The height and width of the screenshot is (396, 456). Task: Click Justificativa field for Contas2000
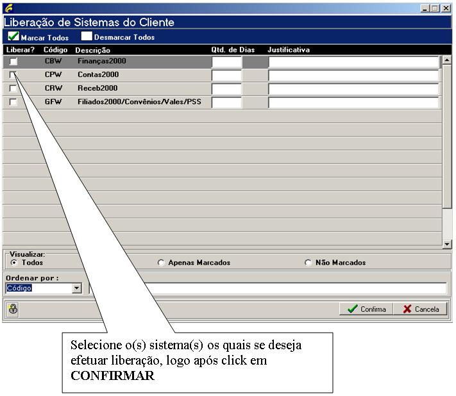pyautogui.click(x=353, y=76)
